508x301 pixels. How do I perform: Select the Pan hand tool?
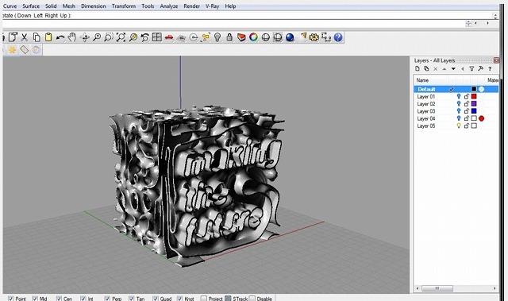coord(72,37)
